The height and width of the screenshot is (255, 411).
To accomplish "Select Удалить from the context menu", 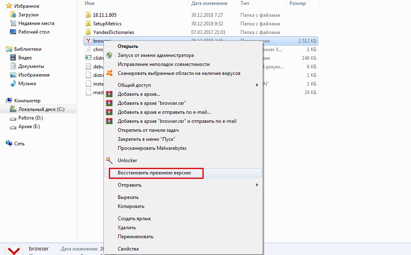I will pyautogui.click(x=127, y=228).
